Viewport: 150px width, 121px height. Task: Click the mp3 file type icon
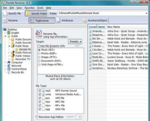pyautogui.click(x=44, y=91)
